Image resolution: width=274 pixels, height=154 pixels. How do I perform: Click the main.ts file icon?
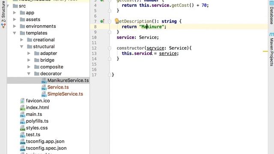(22, 115)
